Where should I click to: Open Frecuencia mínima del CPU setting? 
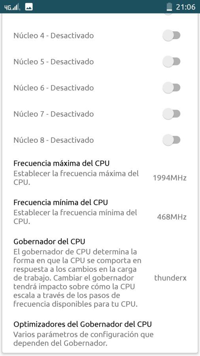pos(100,212)
